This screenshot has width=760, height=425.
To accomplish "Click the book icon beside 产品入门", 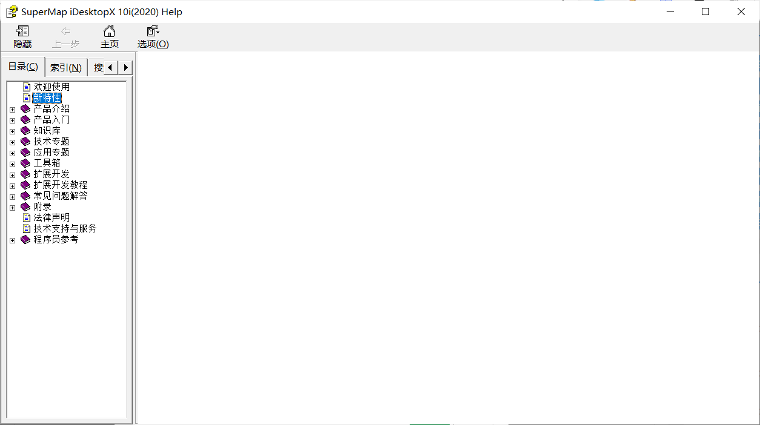I will coord(25,120).
